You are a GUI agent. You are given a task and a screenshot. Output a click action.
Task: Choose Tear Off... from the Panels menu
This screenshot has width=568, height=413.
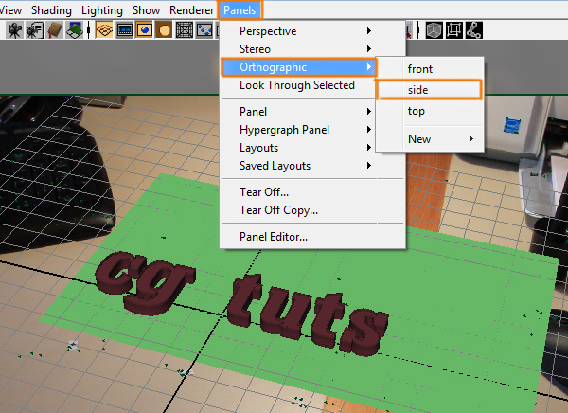[x=312, y=192]
